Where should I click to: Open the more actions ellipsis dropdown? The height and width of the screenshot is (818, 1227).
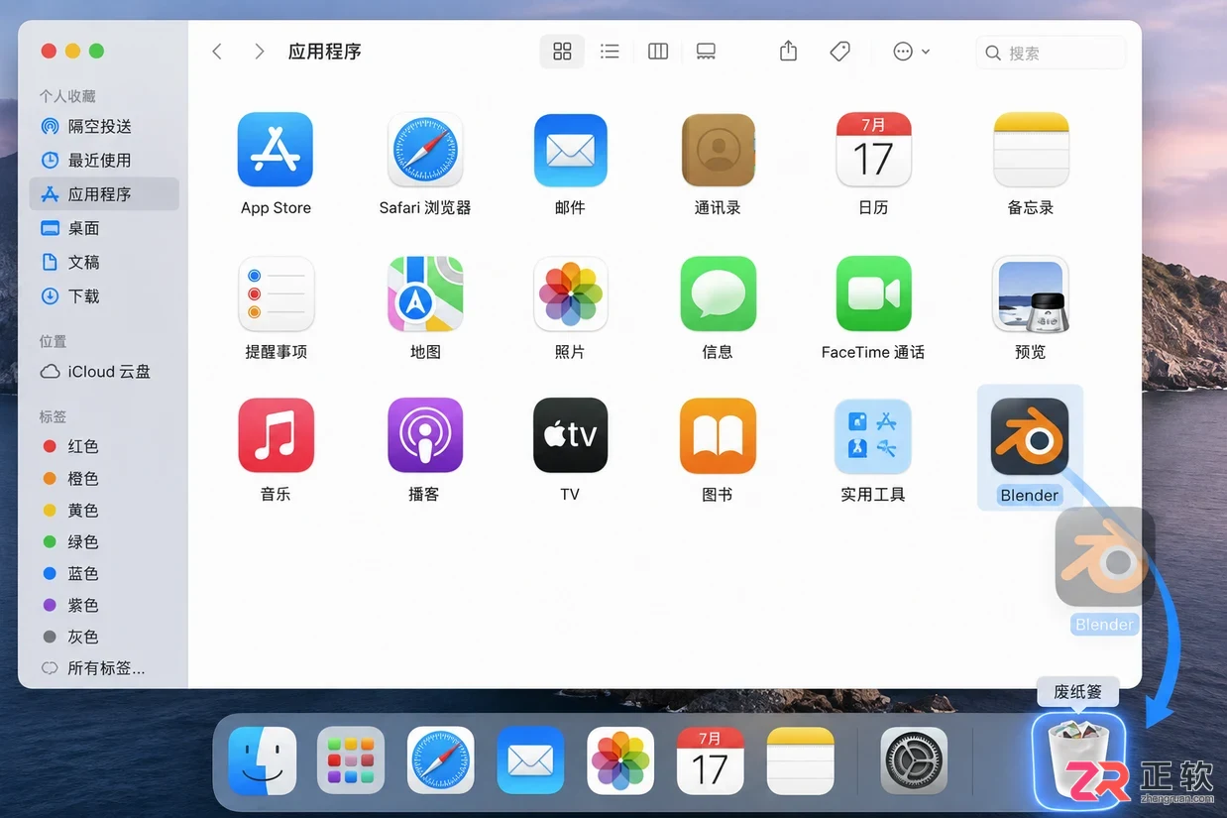(911, 52)
